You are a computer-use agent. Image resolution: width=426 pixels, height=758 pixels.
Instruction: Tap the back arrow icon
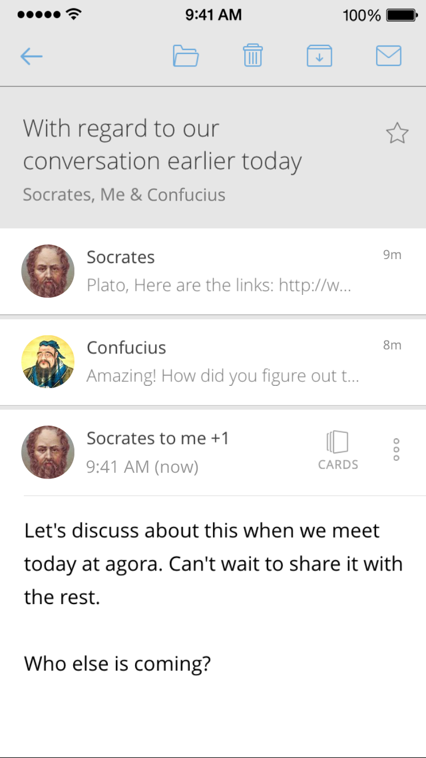click(31, 56)
